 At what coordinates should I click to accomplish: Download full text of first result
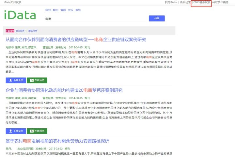[x=16, y=80]
